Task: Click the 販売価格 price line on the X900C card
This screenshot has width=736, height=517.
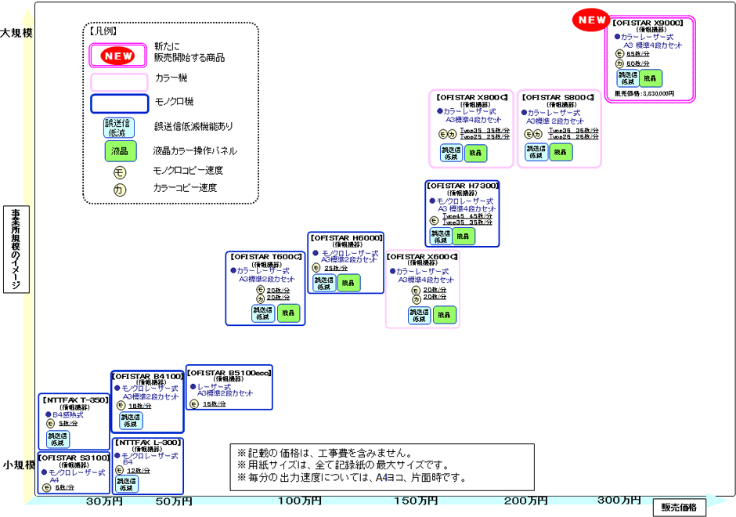Action: 644,94
